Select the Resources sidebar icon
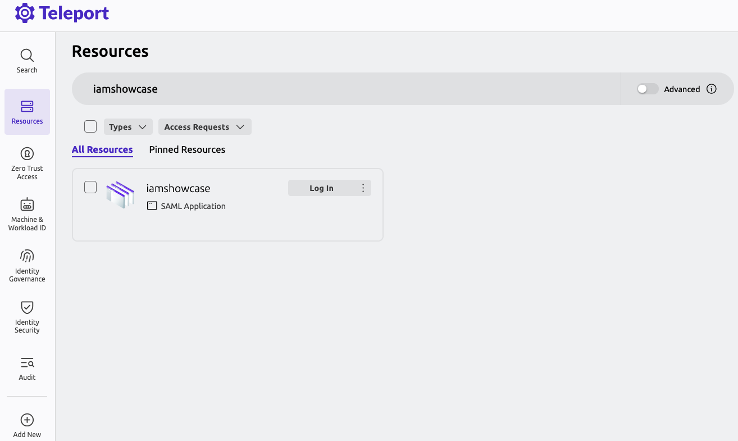This screenshot has height=441, width=738. 26,111
